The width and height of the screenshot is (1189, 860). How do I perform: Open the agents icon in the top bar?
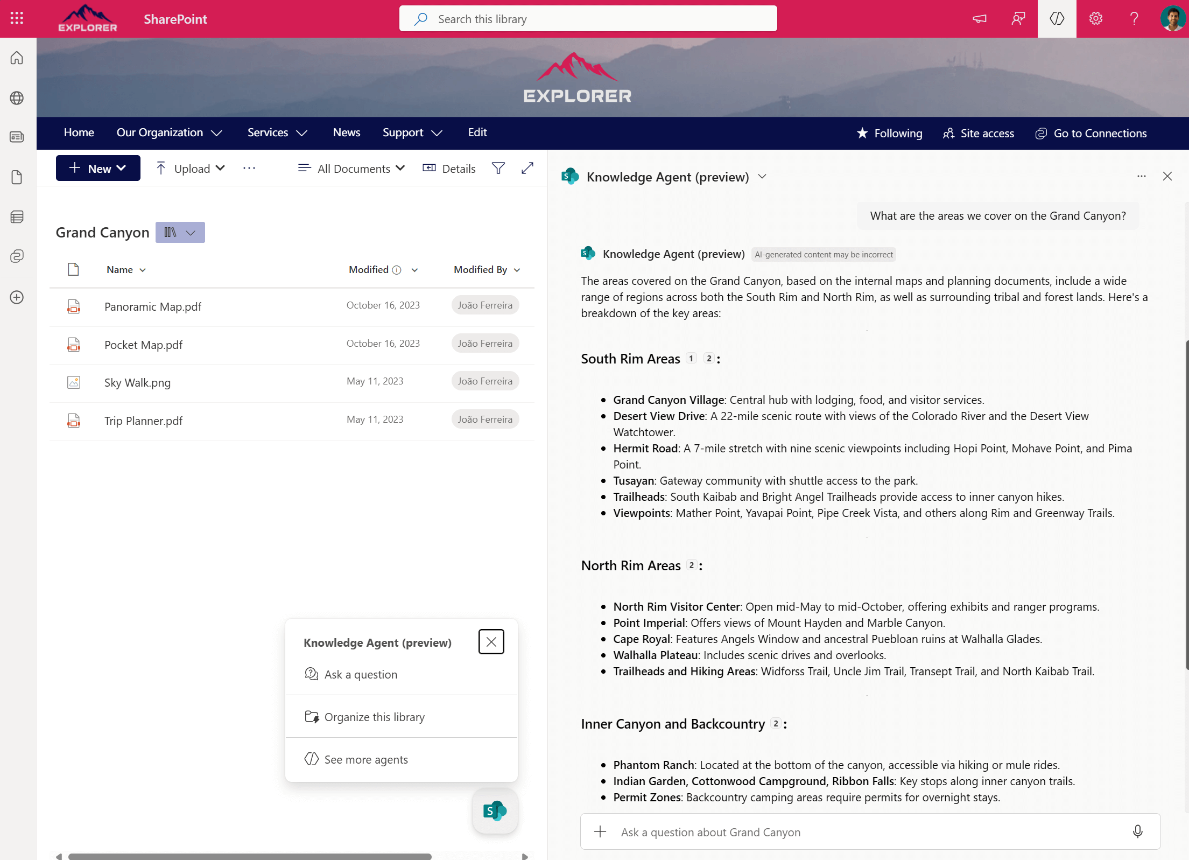coord(1057,18)
